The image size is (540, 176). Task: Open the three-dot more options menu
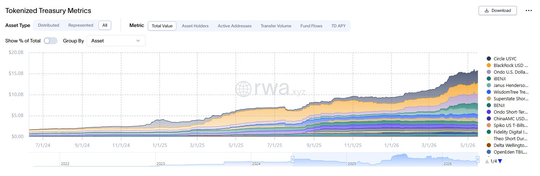pyautogui.click(x=529, y=11)
